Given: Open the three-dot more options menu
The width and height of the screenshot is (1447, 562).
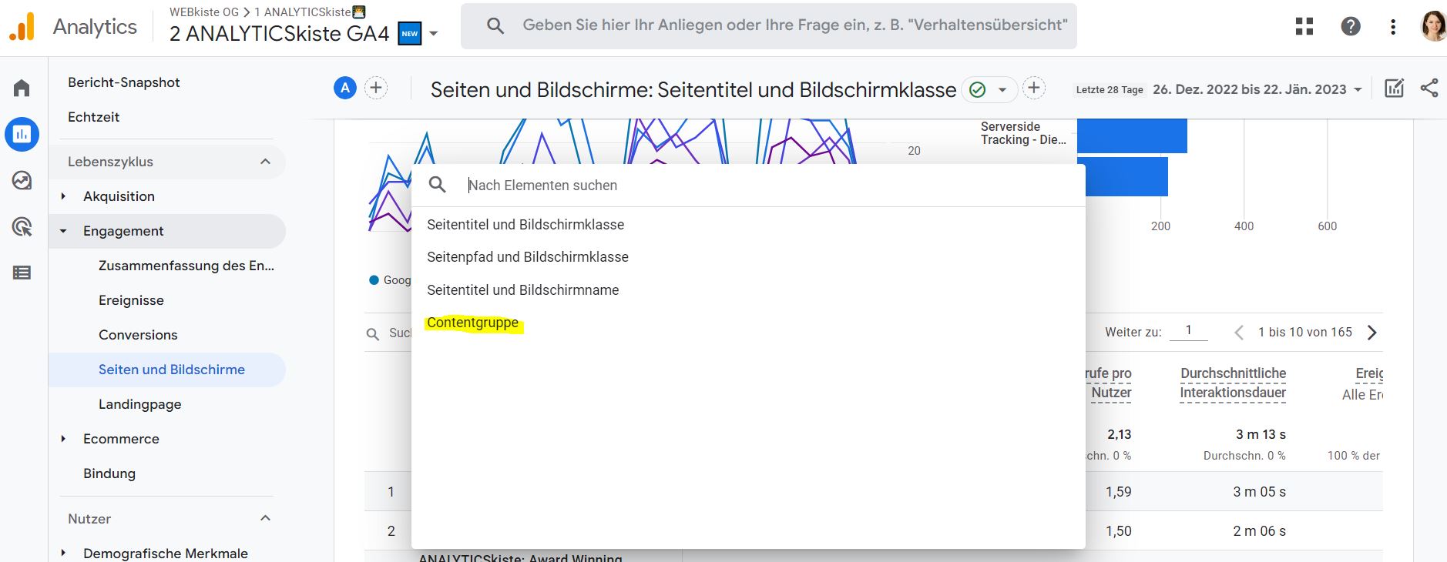Looking at the screenshot, I should click(x=1393, y=26).
